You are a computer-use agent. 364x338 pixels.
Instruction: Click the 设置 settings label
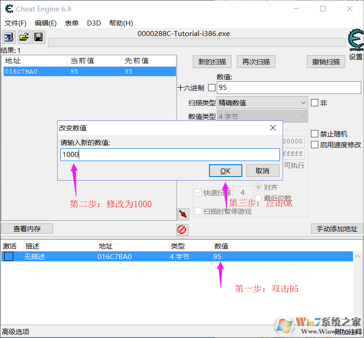(x=356, y=57)
